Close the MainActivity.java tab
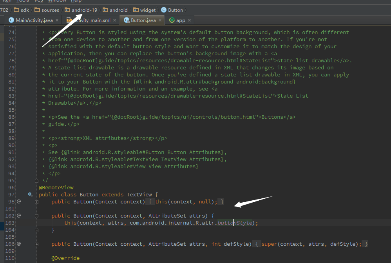 pos(57,20)
